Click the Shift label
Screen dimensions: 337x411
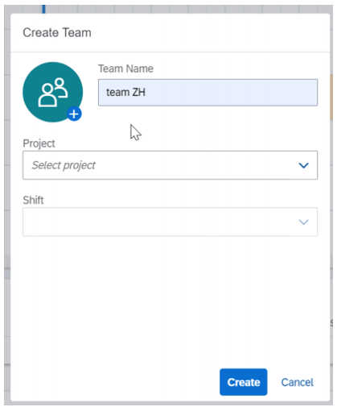tap(33, 200)
